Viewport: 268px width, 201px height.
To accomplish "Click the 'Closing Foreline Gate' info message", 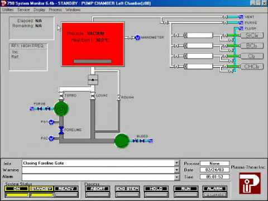I will (44, 163).
